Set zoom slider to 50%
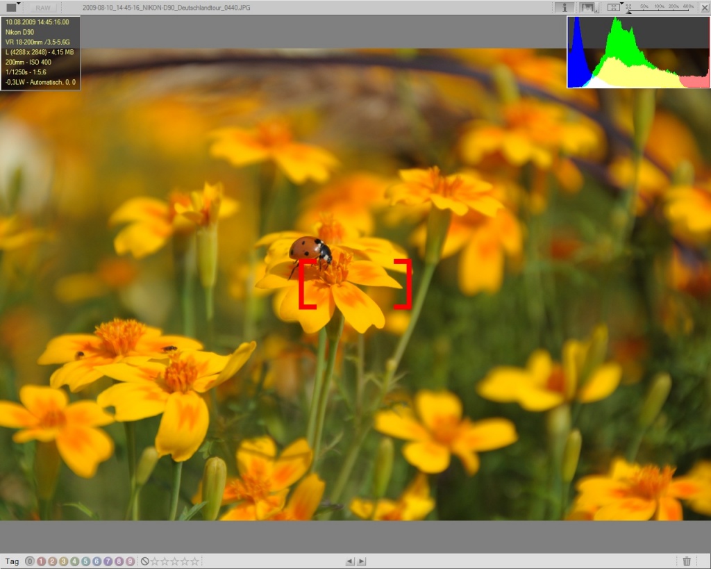This screenshot has height=569, width=711. tap(644, 6)
